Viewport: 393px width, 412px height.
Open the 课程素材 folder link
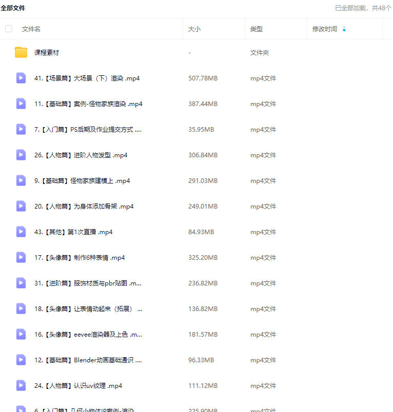point(47,53)
